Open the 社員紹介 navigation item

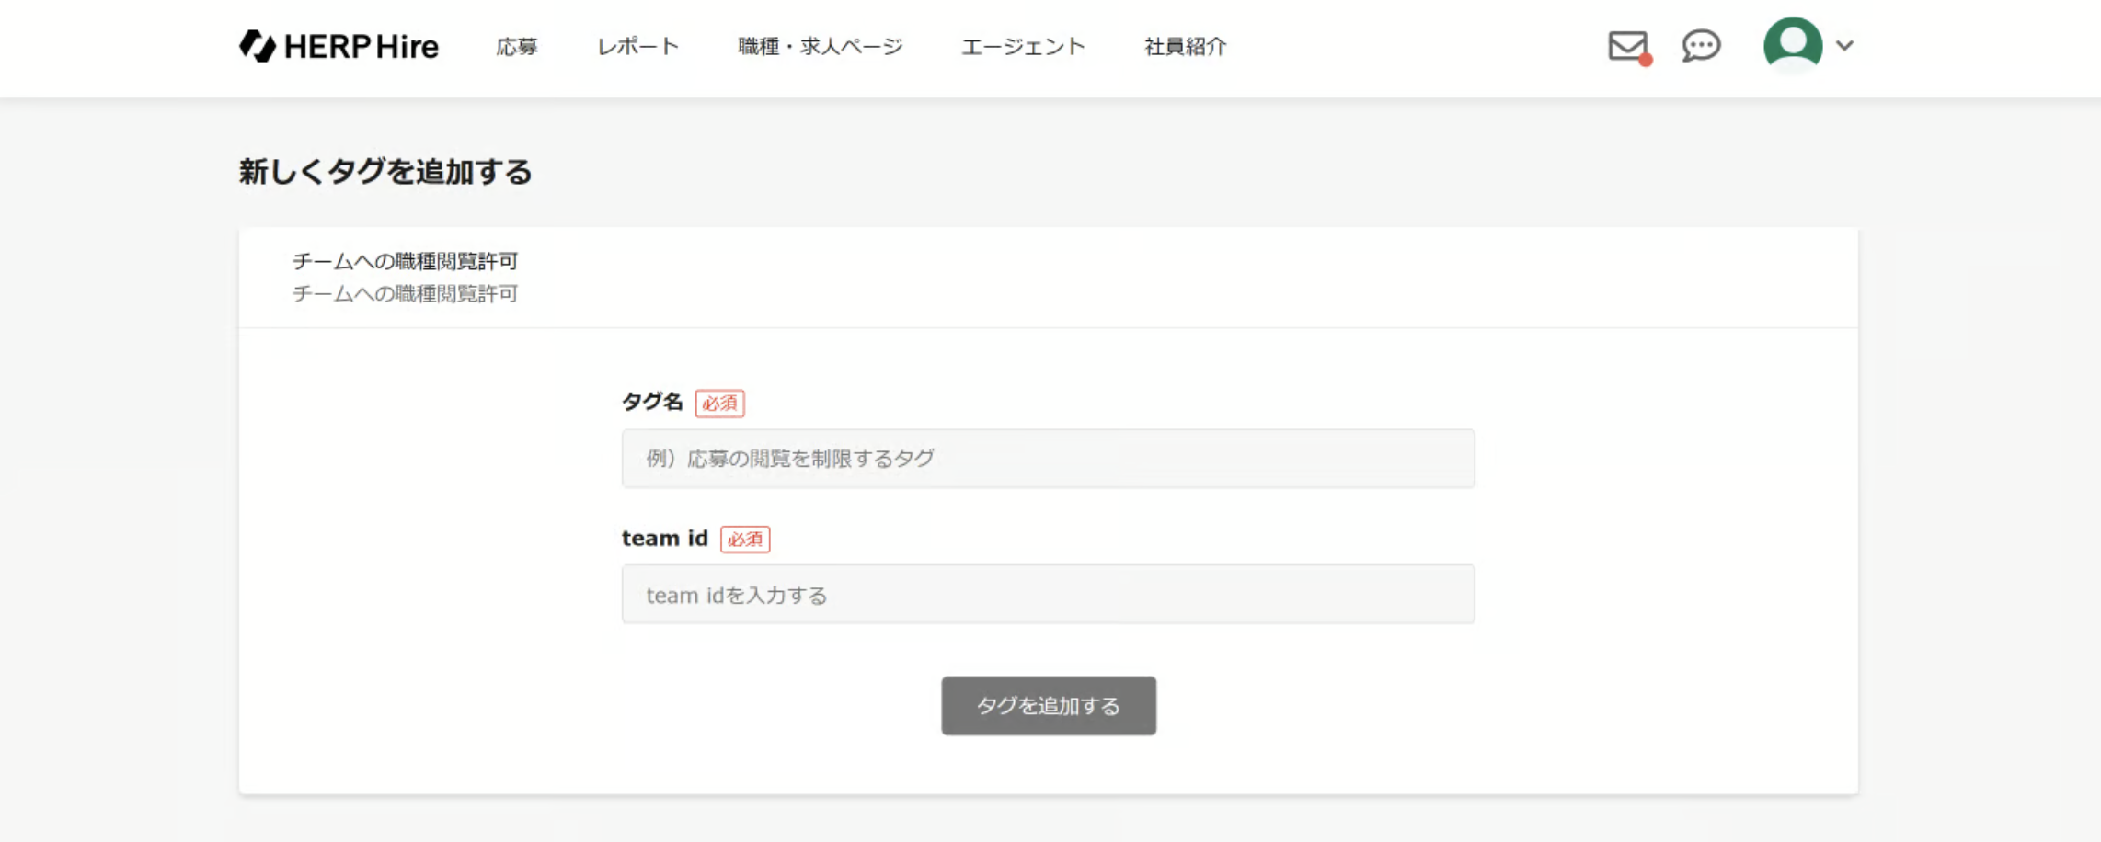tap(1185, 46)
